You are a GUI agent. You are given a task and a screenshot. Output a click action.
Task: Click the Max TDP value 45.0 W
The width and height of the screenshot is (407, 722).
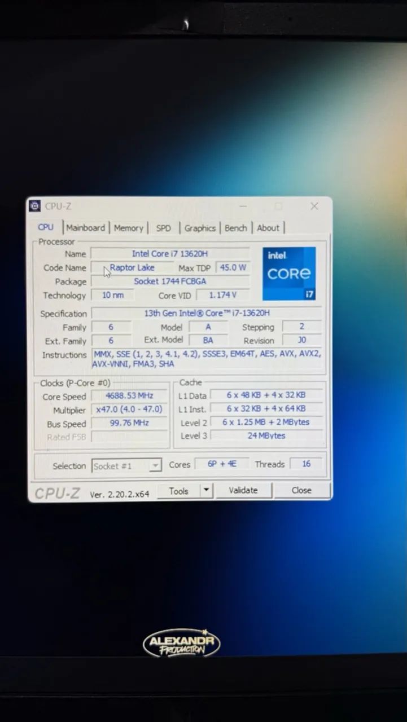click(x=233, y=267)
